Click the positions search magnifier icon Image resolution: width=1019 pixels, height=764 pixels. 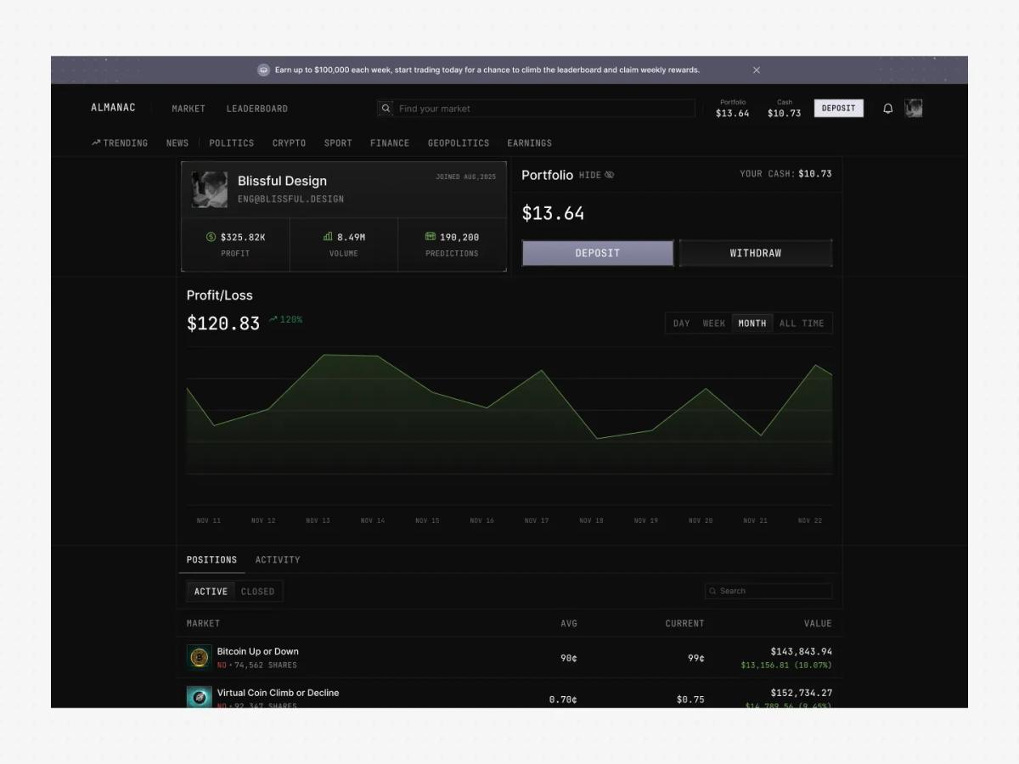point(713,591)
